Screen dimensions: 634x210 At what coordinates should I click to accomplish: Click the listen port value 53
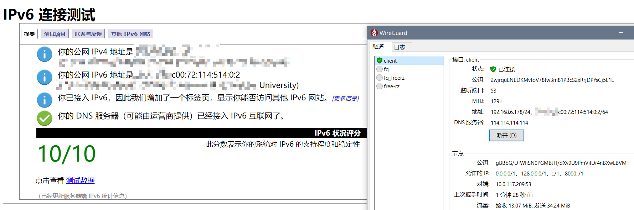(x=494, y=91)
